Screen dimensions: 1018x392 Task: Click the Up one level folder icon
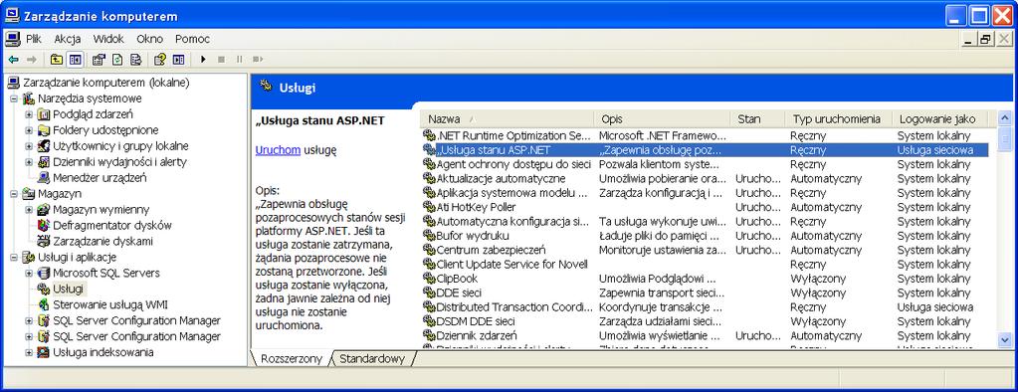tap(57, 59)
